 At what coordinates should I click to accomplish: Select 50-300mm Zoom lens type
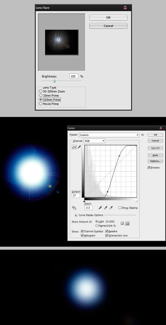[41, 91]
